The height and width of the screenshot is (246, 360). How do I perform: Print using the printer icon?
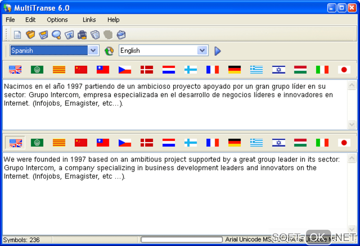pyautogui.click(x=82, y=35)
